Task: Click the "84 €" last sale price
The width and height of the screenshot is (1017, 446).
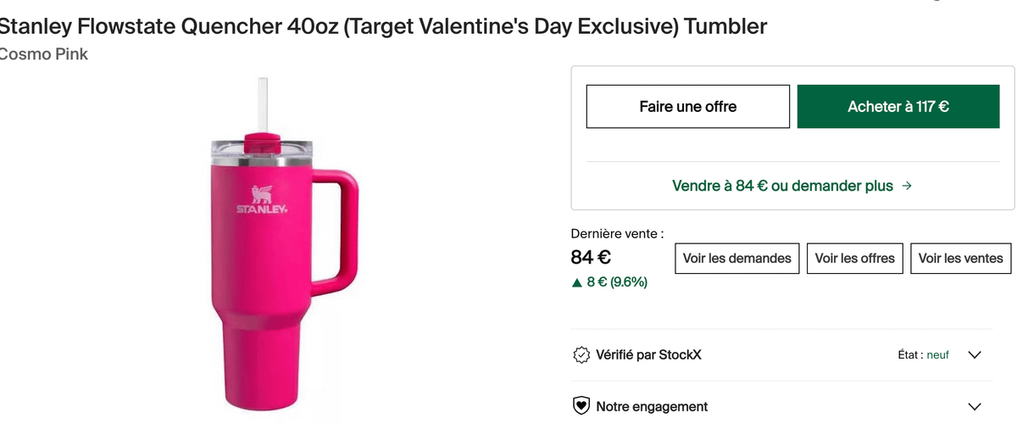Action: [591, 257]
